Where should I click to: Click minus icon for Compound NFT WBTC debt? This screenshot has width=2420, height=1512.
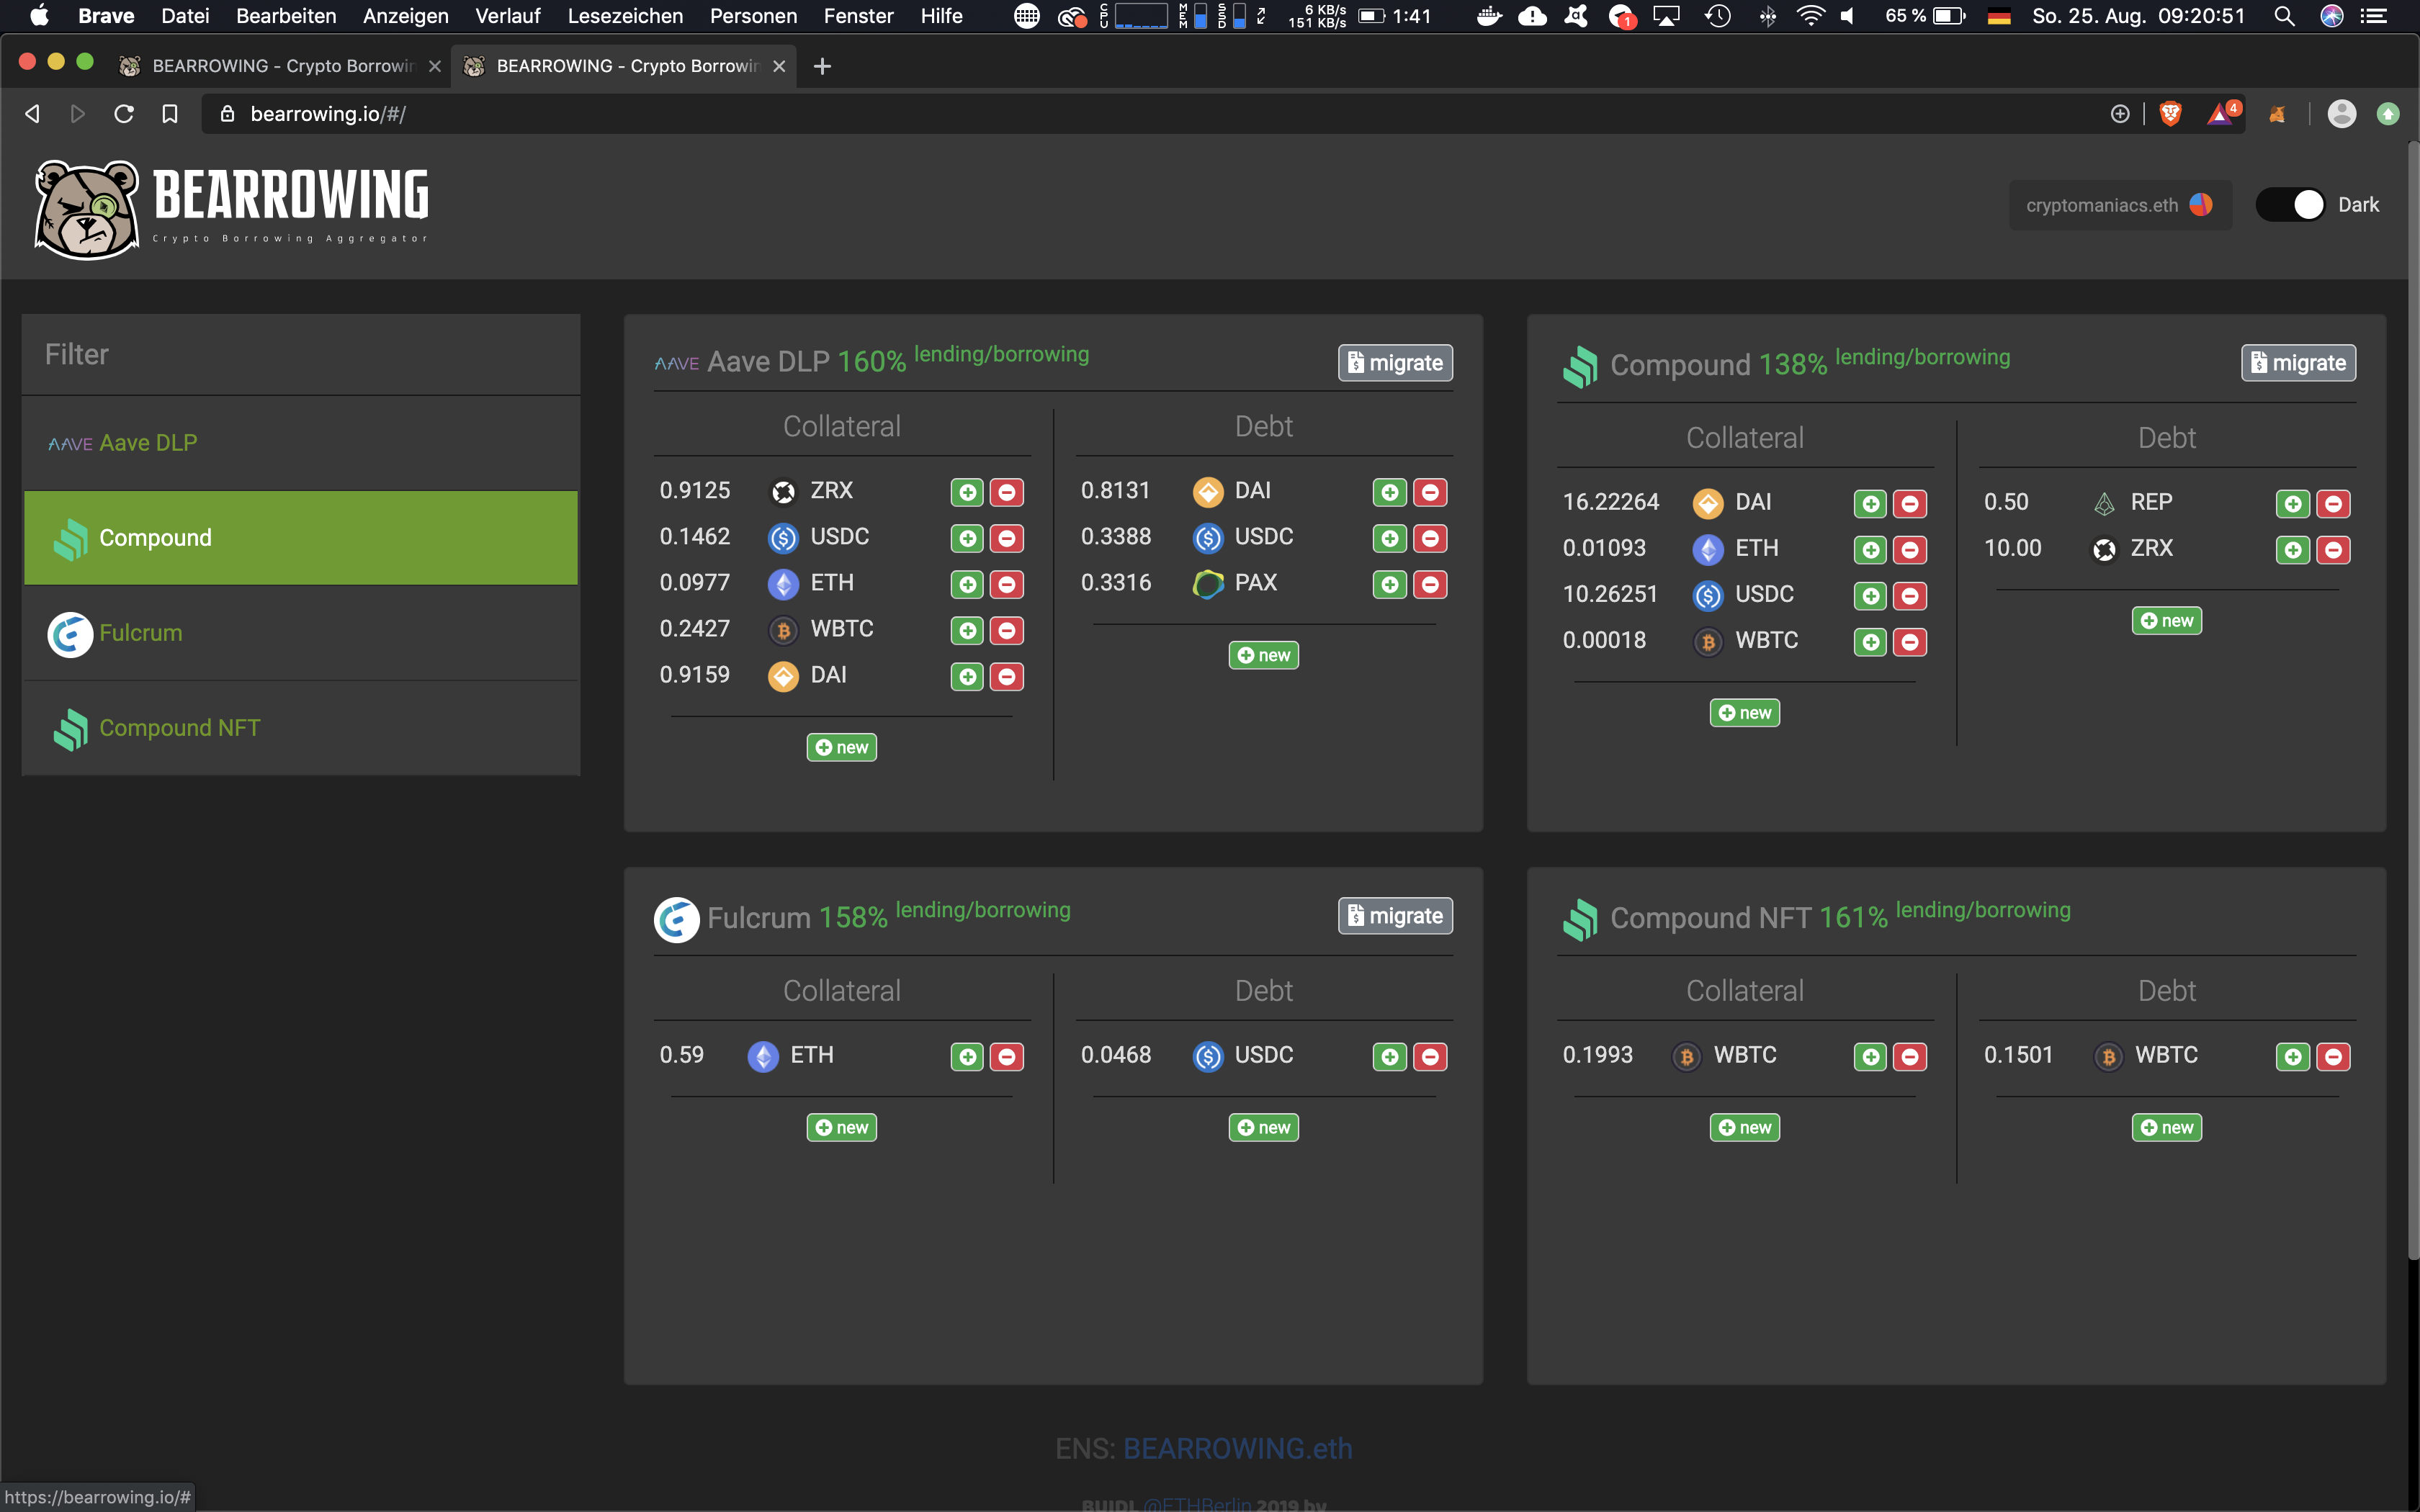pyautogui.click(x=2333, y=1057)
